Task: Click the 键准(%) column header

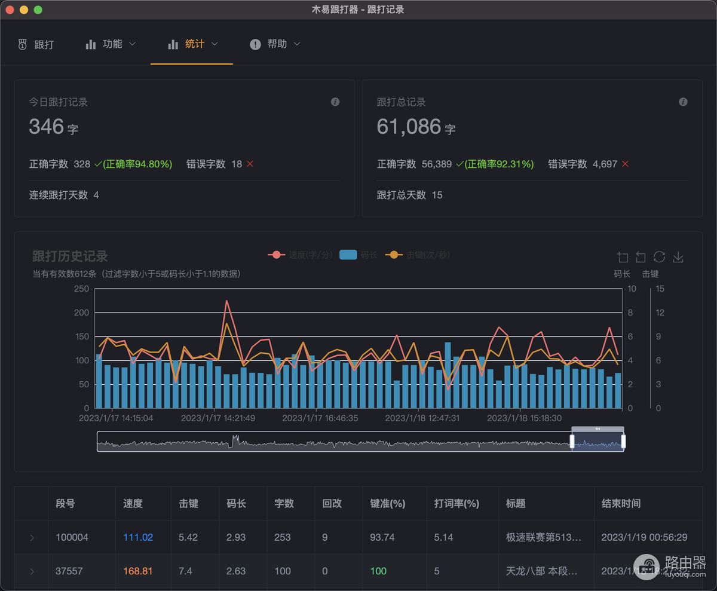Action: pyautogui.click(x=388, y=503)
